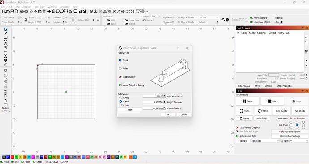The image size is (309, 164).
Task: Toggle Lock inner objects switch
Action: coord(252,22)
